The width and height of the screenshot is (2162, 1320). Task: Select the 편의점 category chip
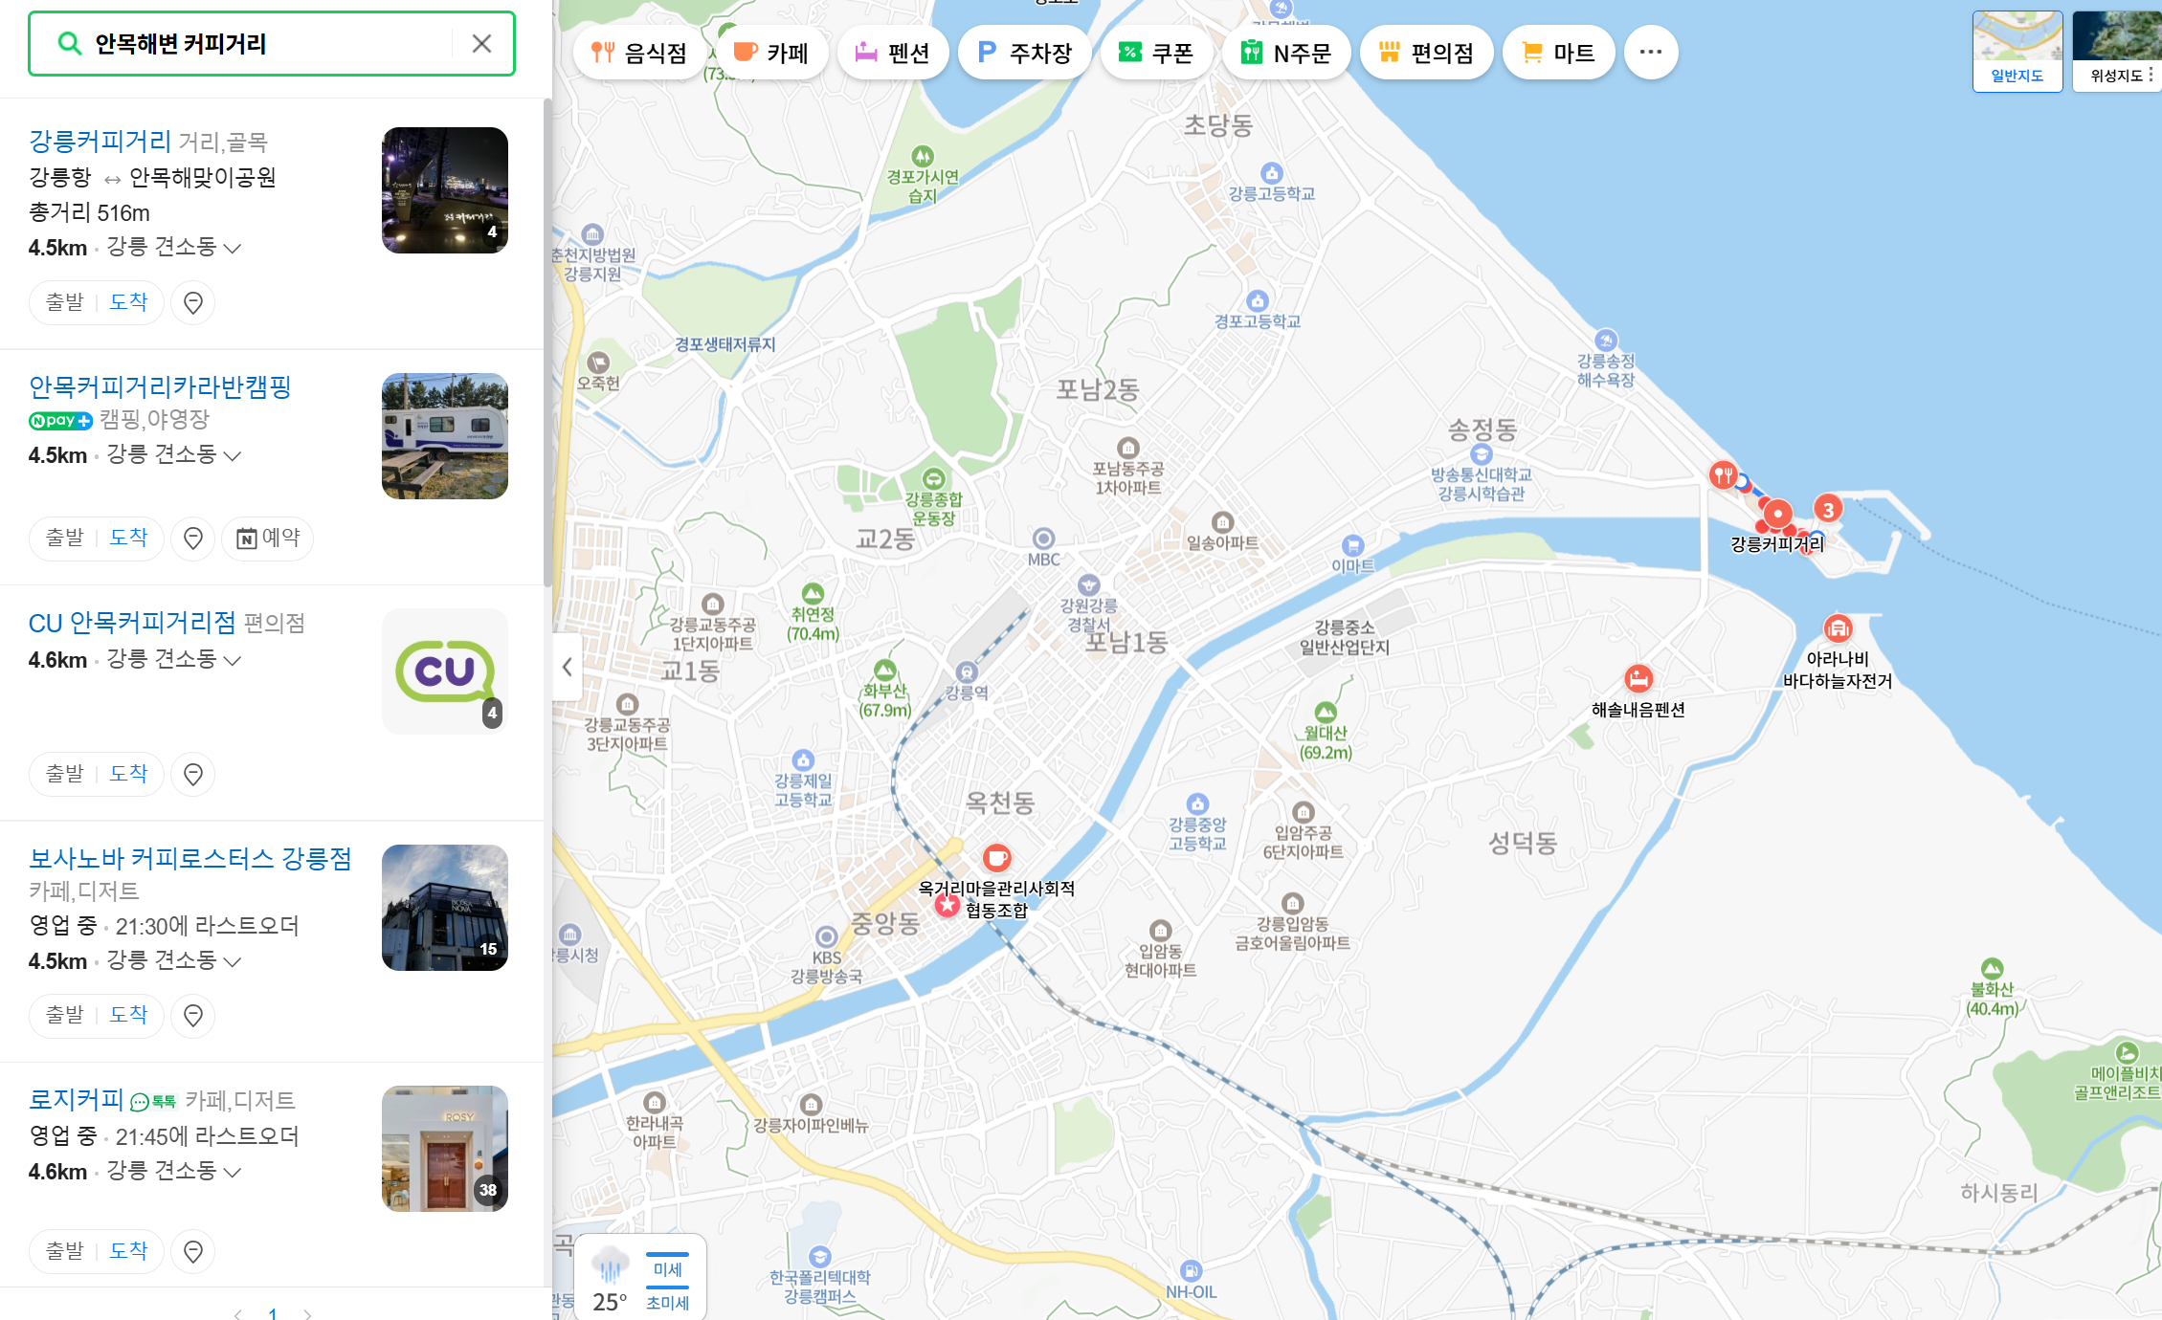[x=1426, y=53]
